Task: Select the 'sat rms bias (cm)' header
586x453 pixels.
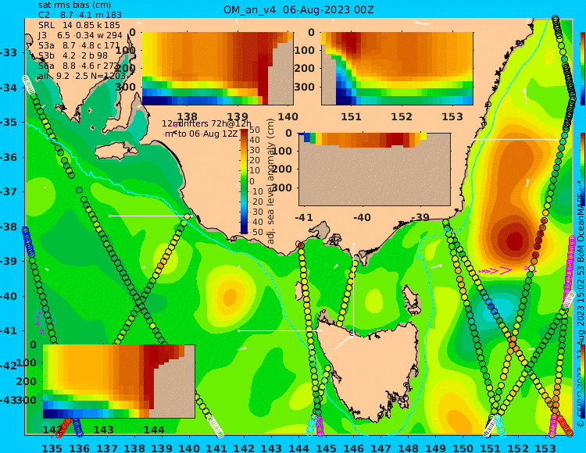Action: pos(74,5)
